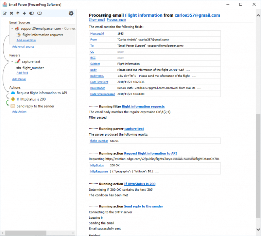The width and height of the screenshot is (261, 236).
Task: Open Send reply to the sender log link
Action: click(x=143, y=206)
